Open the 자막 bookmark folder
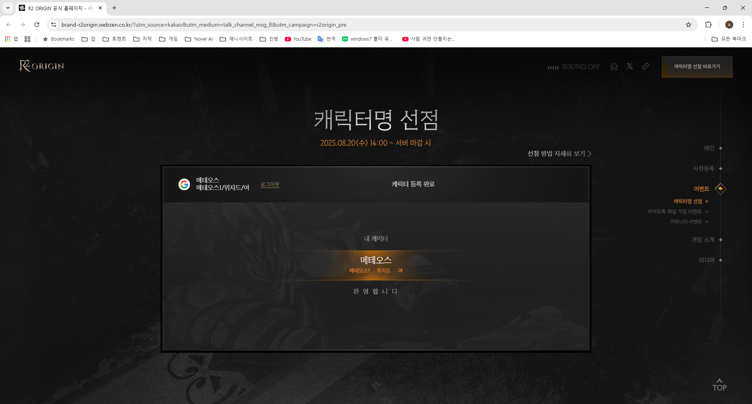752x404 pixels. click(143, 39)
